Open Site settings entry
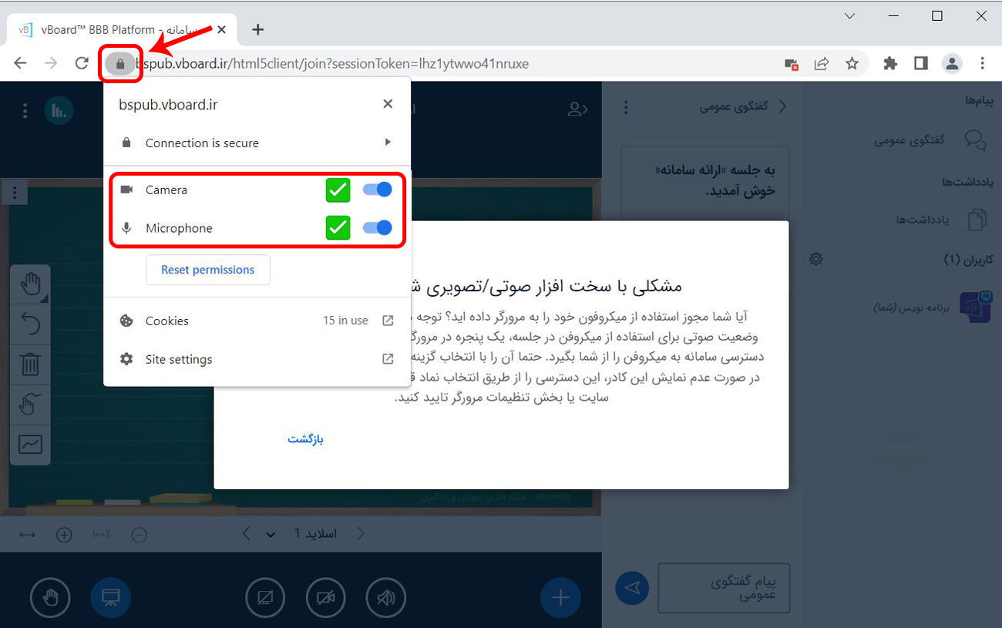 (257, 359)
